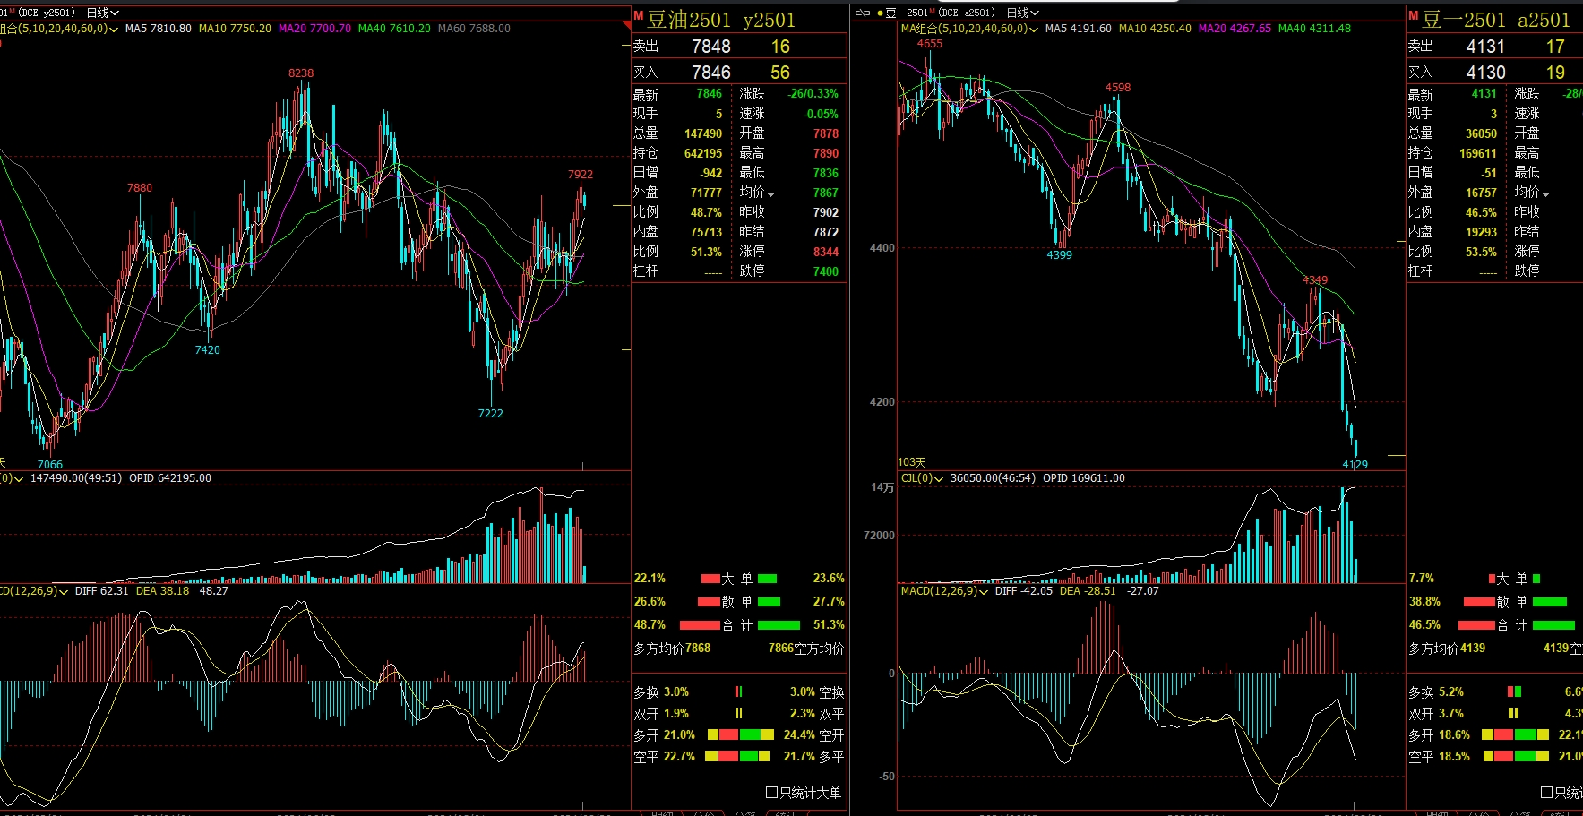The width and height of the screenshot is (1583, 816).
Task: Click the red M icon before 豆油2501
Action: click(x=638, y=16)
